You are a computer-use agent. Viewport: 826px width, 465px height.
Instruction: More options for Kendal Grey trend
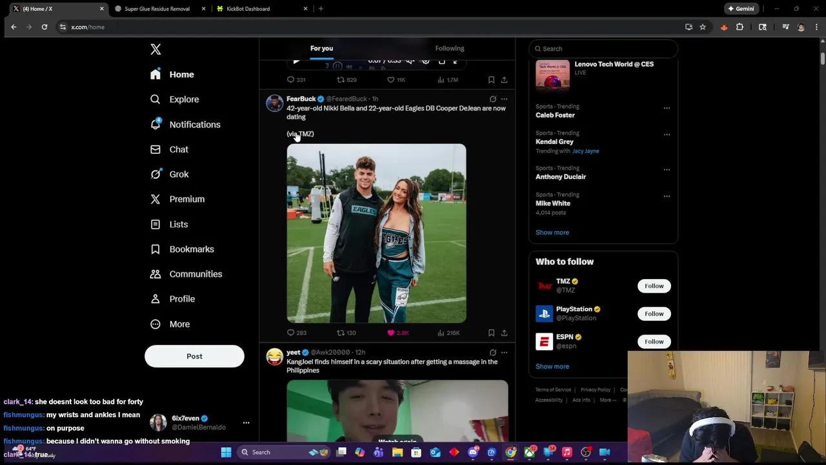click(x=667, y=134)
